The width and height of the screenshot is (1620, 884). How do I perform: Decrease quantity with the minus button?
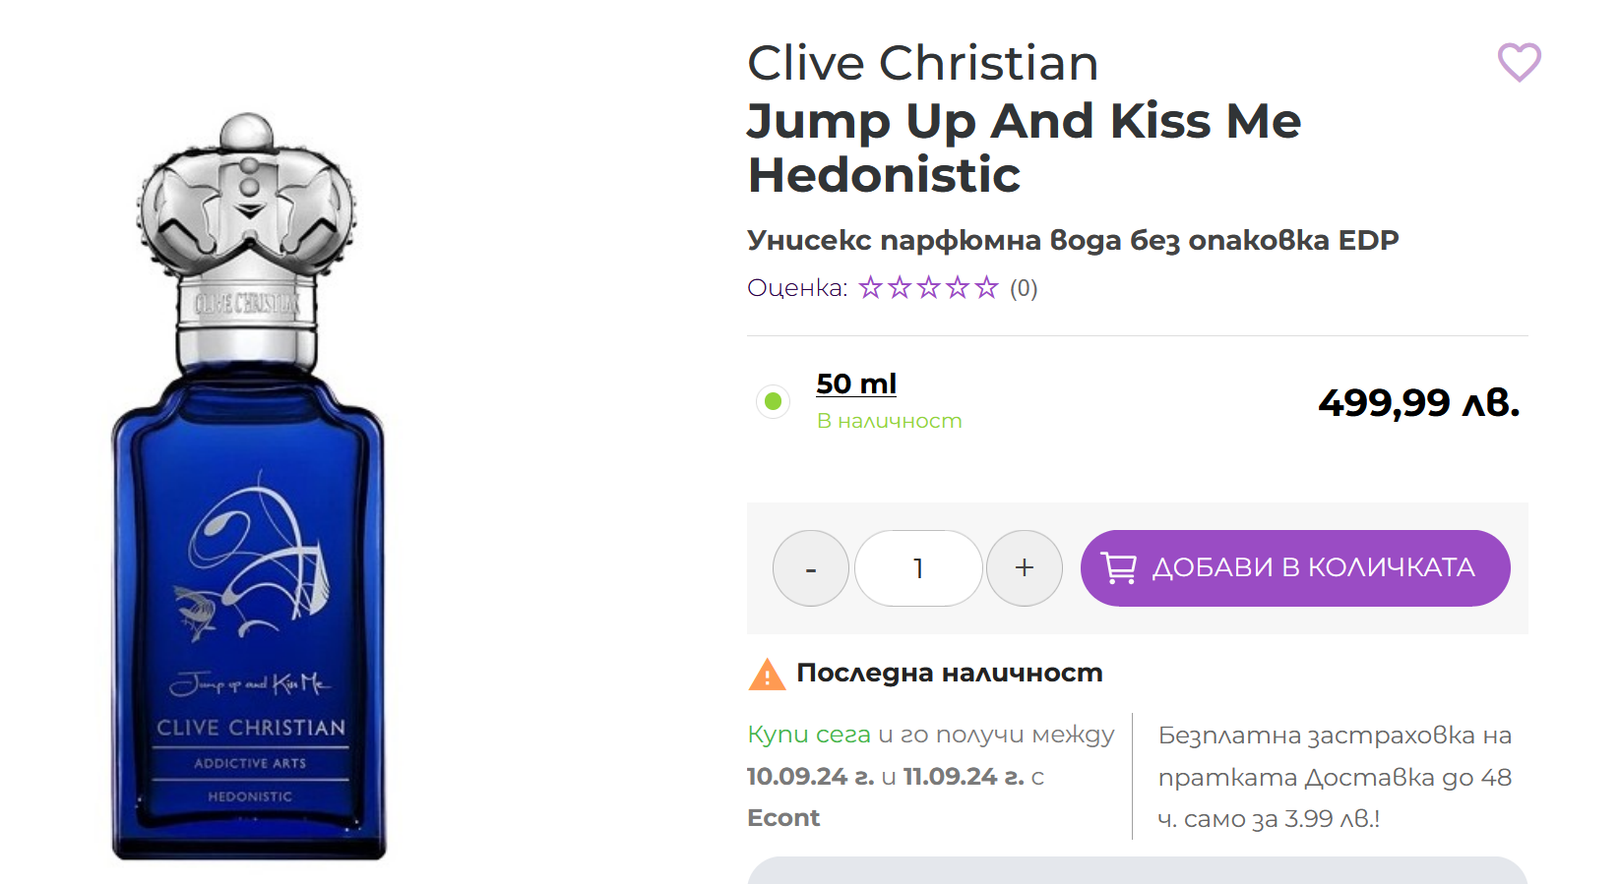811,568
